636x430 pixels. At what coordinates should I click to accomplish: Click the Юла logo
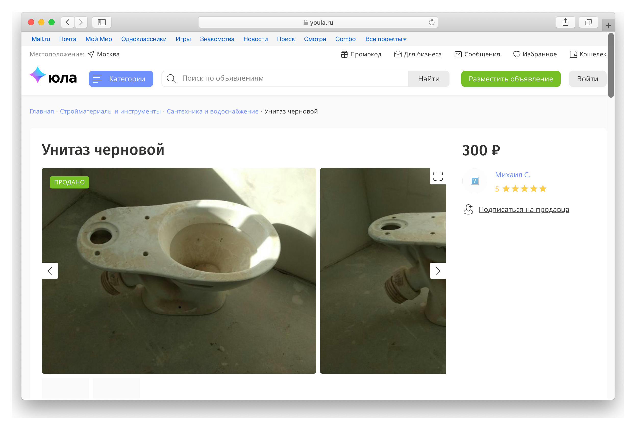coord(53,77)
